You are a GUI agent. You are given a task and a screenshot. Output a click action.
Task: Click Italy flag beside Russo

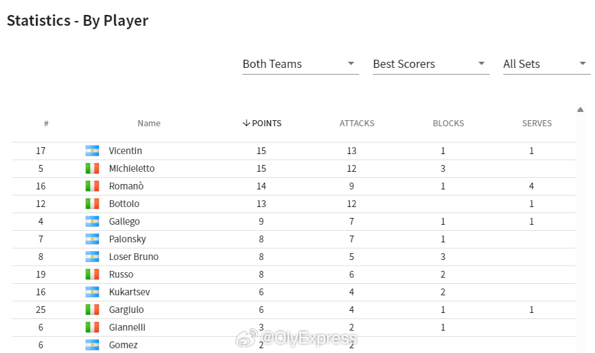click(x=92, y=274)
